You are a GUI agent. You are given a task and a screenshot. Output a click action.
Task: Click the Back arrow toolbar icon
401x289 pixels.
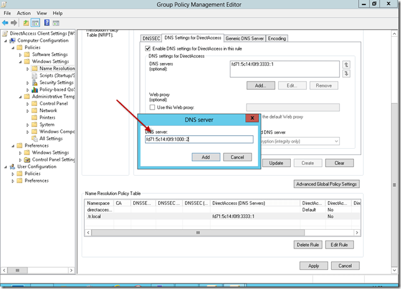pos(6,23)
